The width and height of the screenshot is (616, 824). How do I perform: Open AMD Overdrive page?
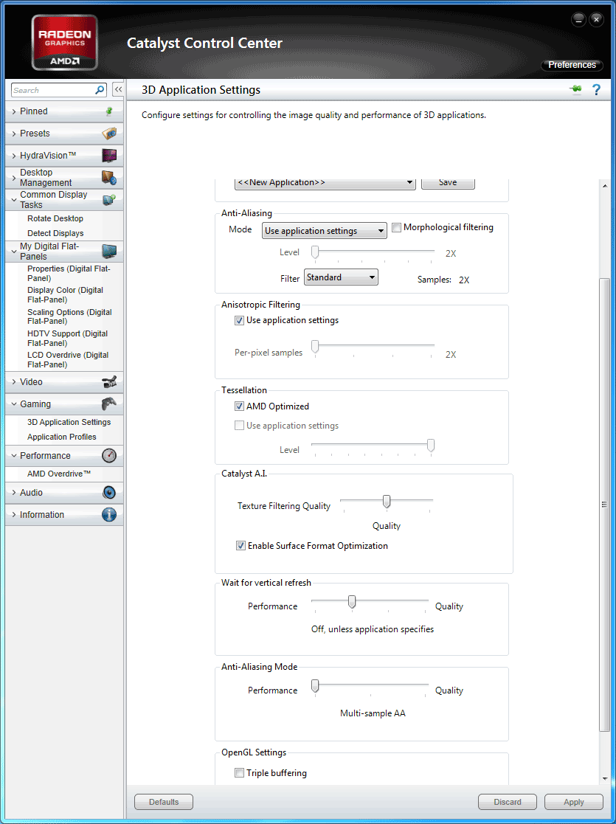(x=59, y=474)
